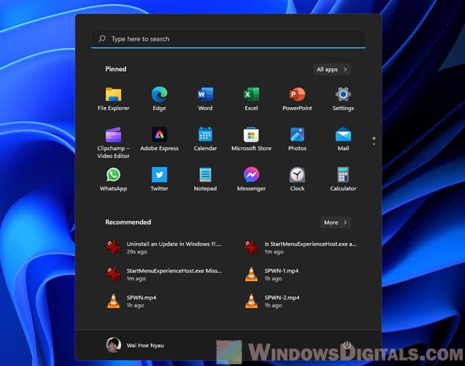Launch Notepad
Viewport: 465px width, 366px height.
(205, 179)
